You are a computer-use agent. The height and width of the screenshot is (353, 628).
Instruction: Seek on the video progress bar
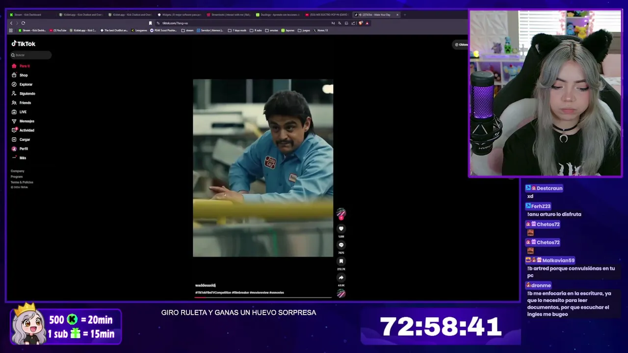coord(263,297)
